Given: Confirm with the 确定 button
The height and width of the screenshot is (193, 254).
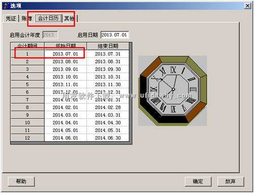Looking at the screenshot, I should 198,181.
